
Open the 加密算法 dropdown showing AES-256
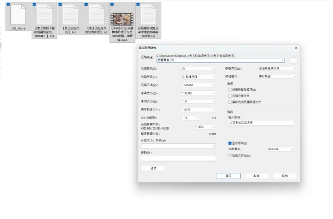280,149
